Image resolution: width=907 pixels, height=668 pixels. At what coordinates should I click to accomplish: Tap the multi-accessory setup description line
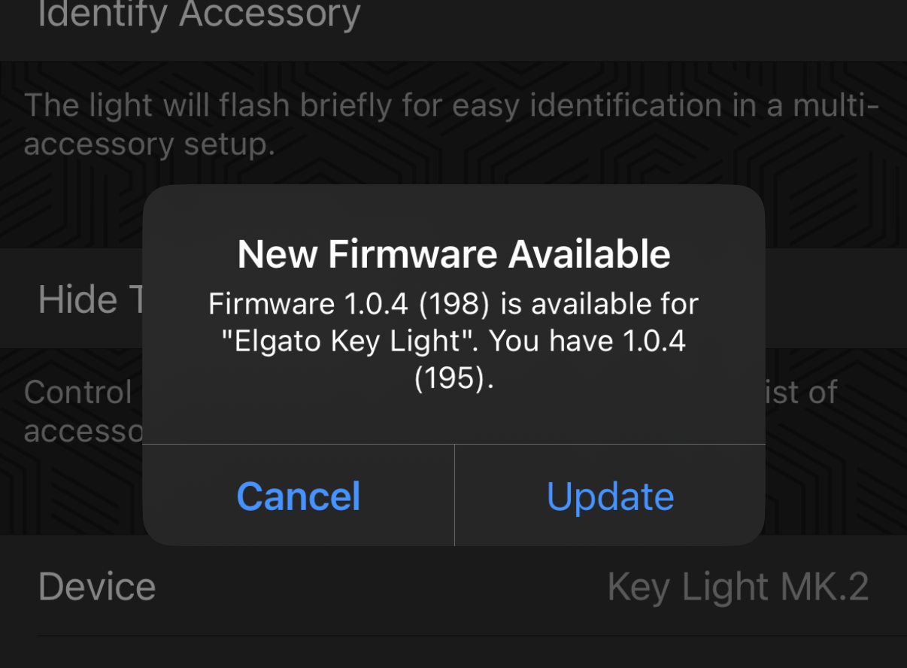[149, 144]
